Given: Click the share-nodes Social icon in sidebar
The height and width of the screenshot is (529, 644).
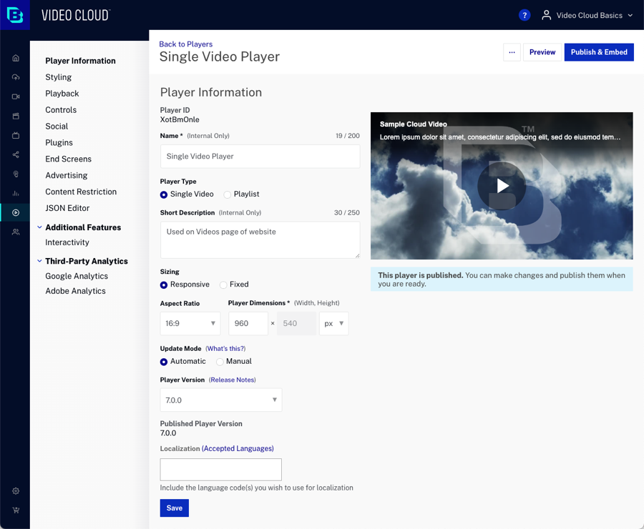Looking at the screenshot, I should 16,154.
